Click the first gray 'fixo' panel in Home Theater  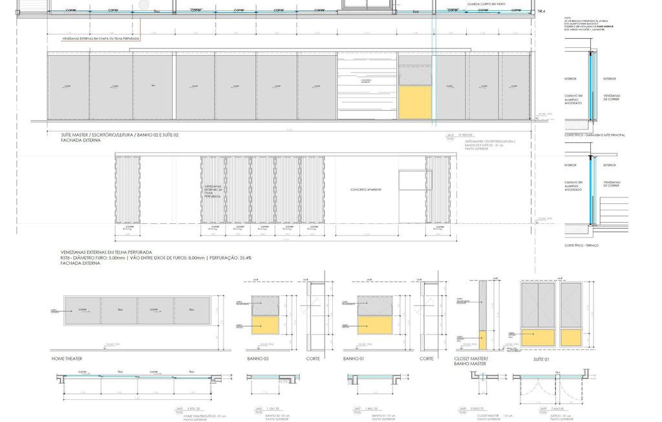click(119, 310)
